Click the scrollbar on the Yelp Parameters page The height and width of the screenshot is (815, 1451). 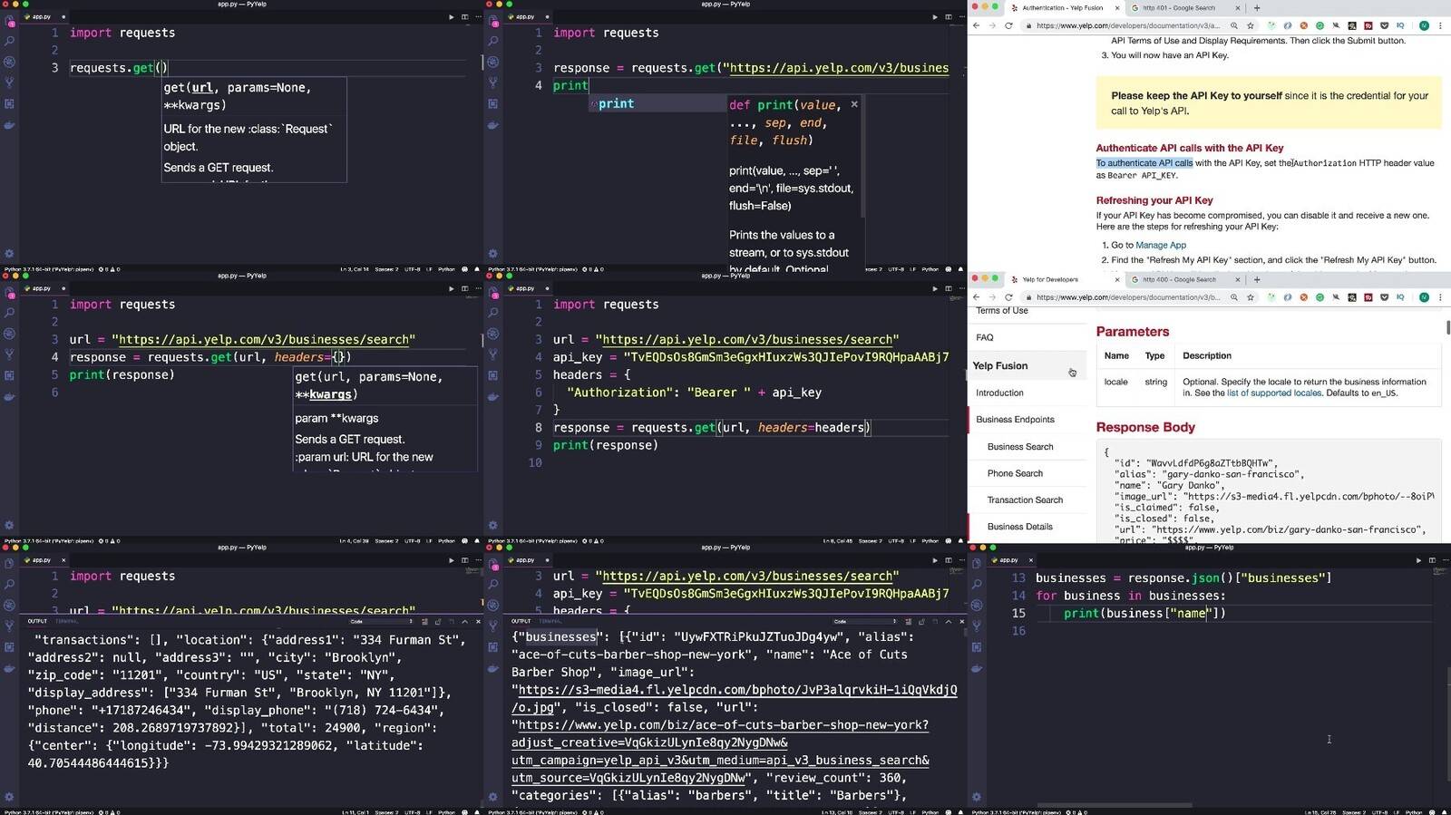(x=1447, y=327)
